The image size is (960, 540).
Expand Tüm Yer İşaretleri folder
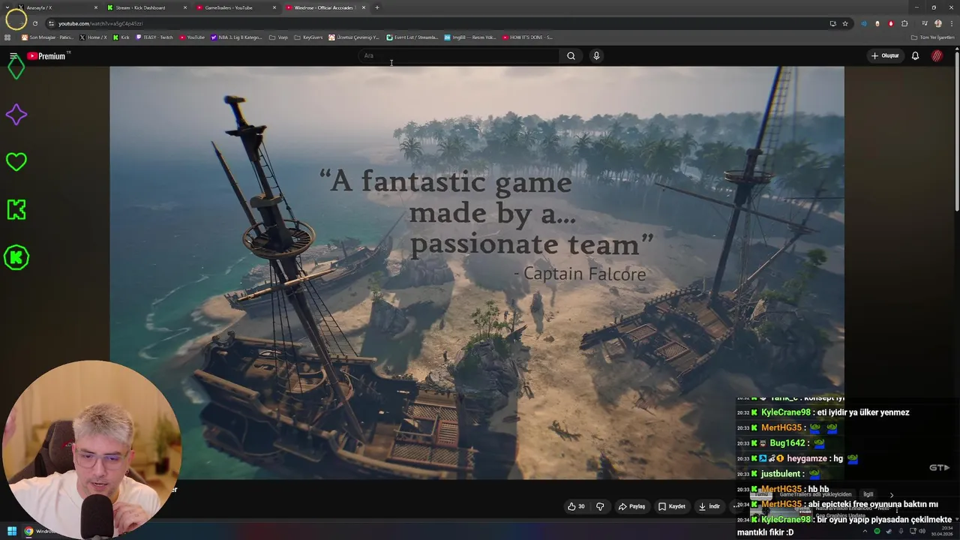(x=932, y=37)
